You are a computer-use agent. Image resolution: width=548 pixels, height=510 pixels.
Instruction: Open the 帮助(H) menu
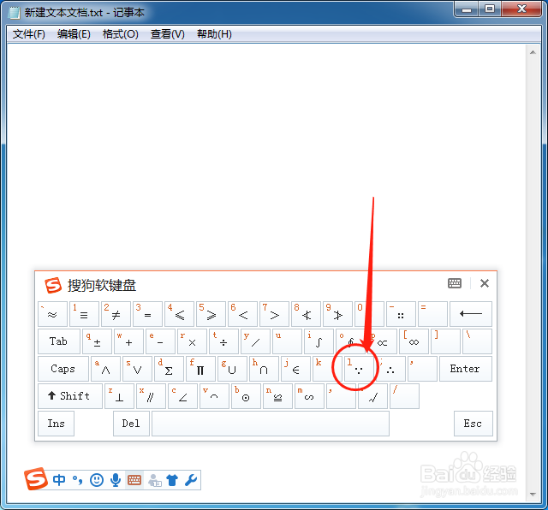[x=214, y=34]
